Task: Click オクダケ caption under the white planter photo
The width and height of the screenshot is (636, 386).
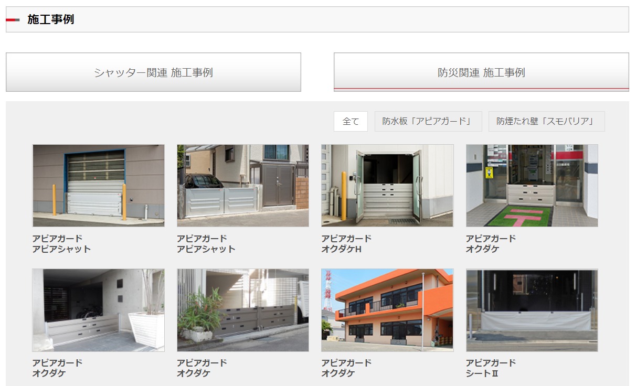Action: 49,373
